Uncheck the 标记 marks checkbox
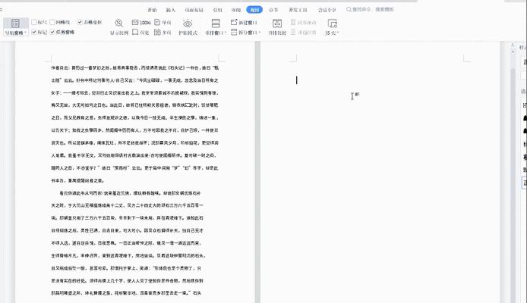527x303 pixels. pyautogui.click(x=34, y=32)
